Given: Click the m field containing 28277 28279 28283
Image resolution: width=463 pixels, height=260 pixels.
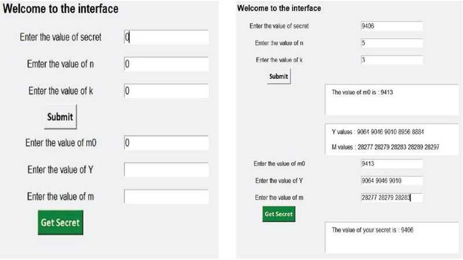Looking at the screenshot, I should [391, 197].
